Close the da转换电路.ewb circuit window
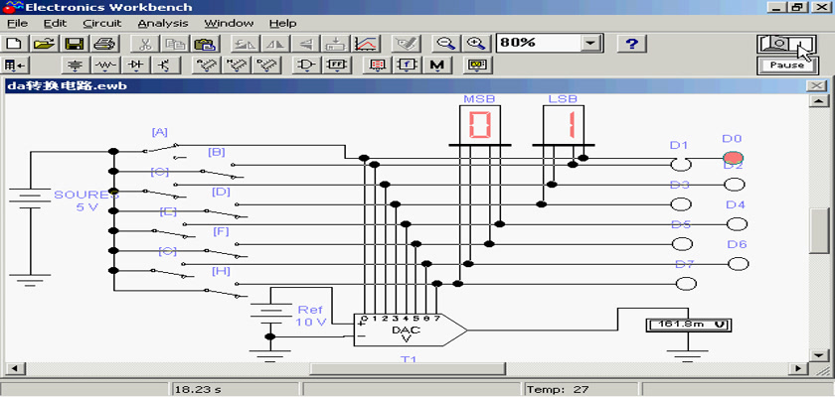 pos(816,86)
